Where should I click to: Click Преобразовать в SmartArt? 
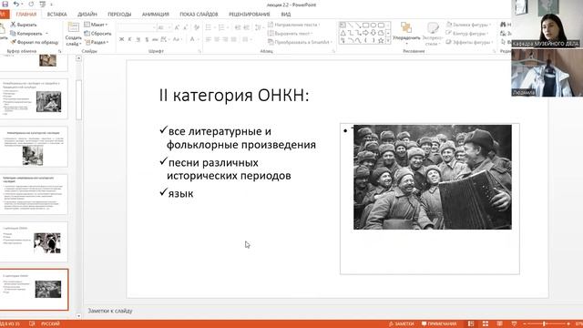[x=300, y=42]
